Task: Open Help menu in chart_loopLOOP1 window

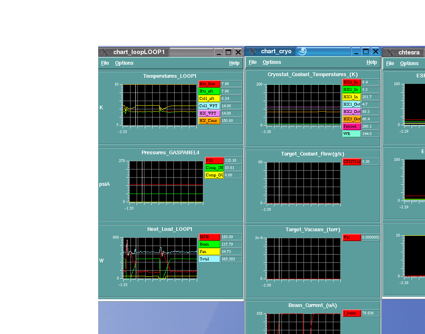Action: (x=234, y=63)
